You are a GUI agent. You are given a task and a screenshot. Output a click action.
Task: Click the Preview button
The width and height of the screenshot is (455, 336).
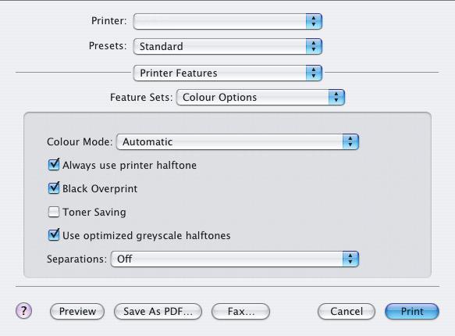point(77,311)
